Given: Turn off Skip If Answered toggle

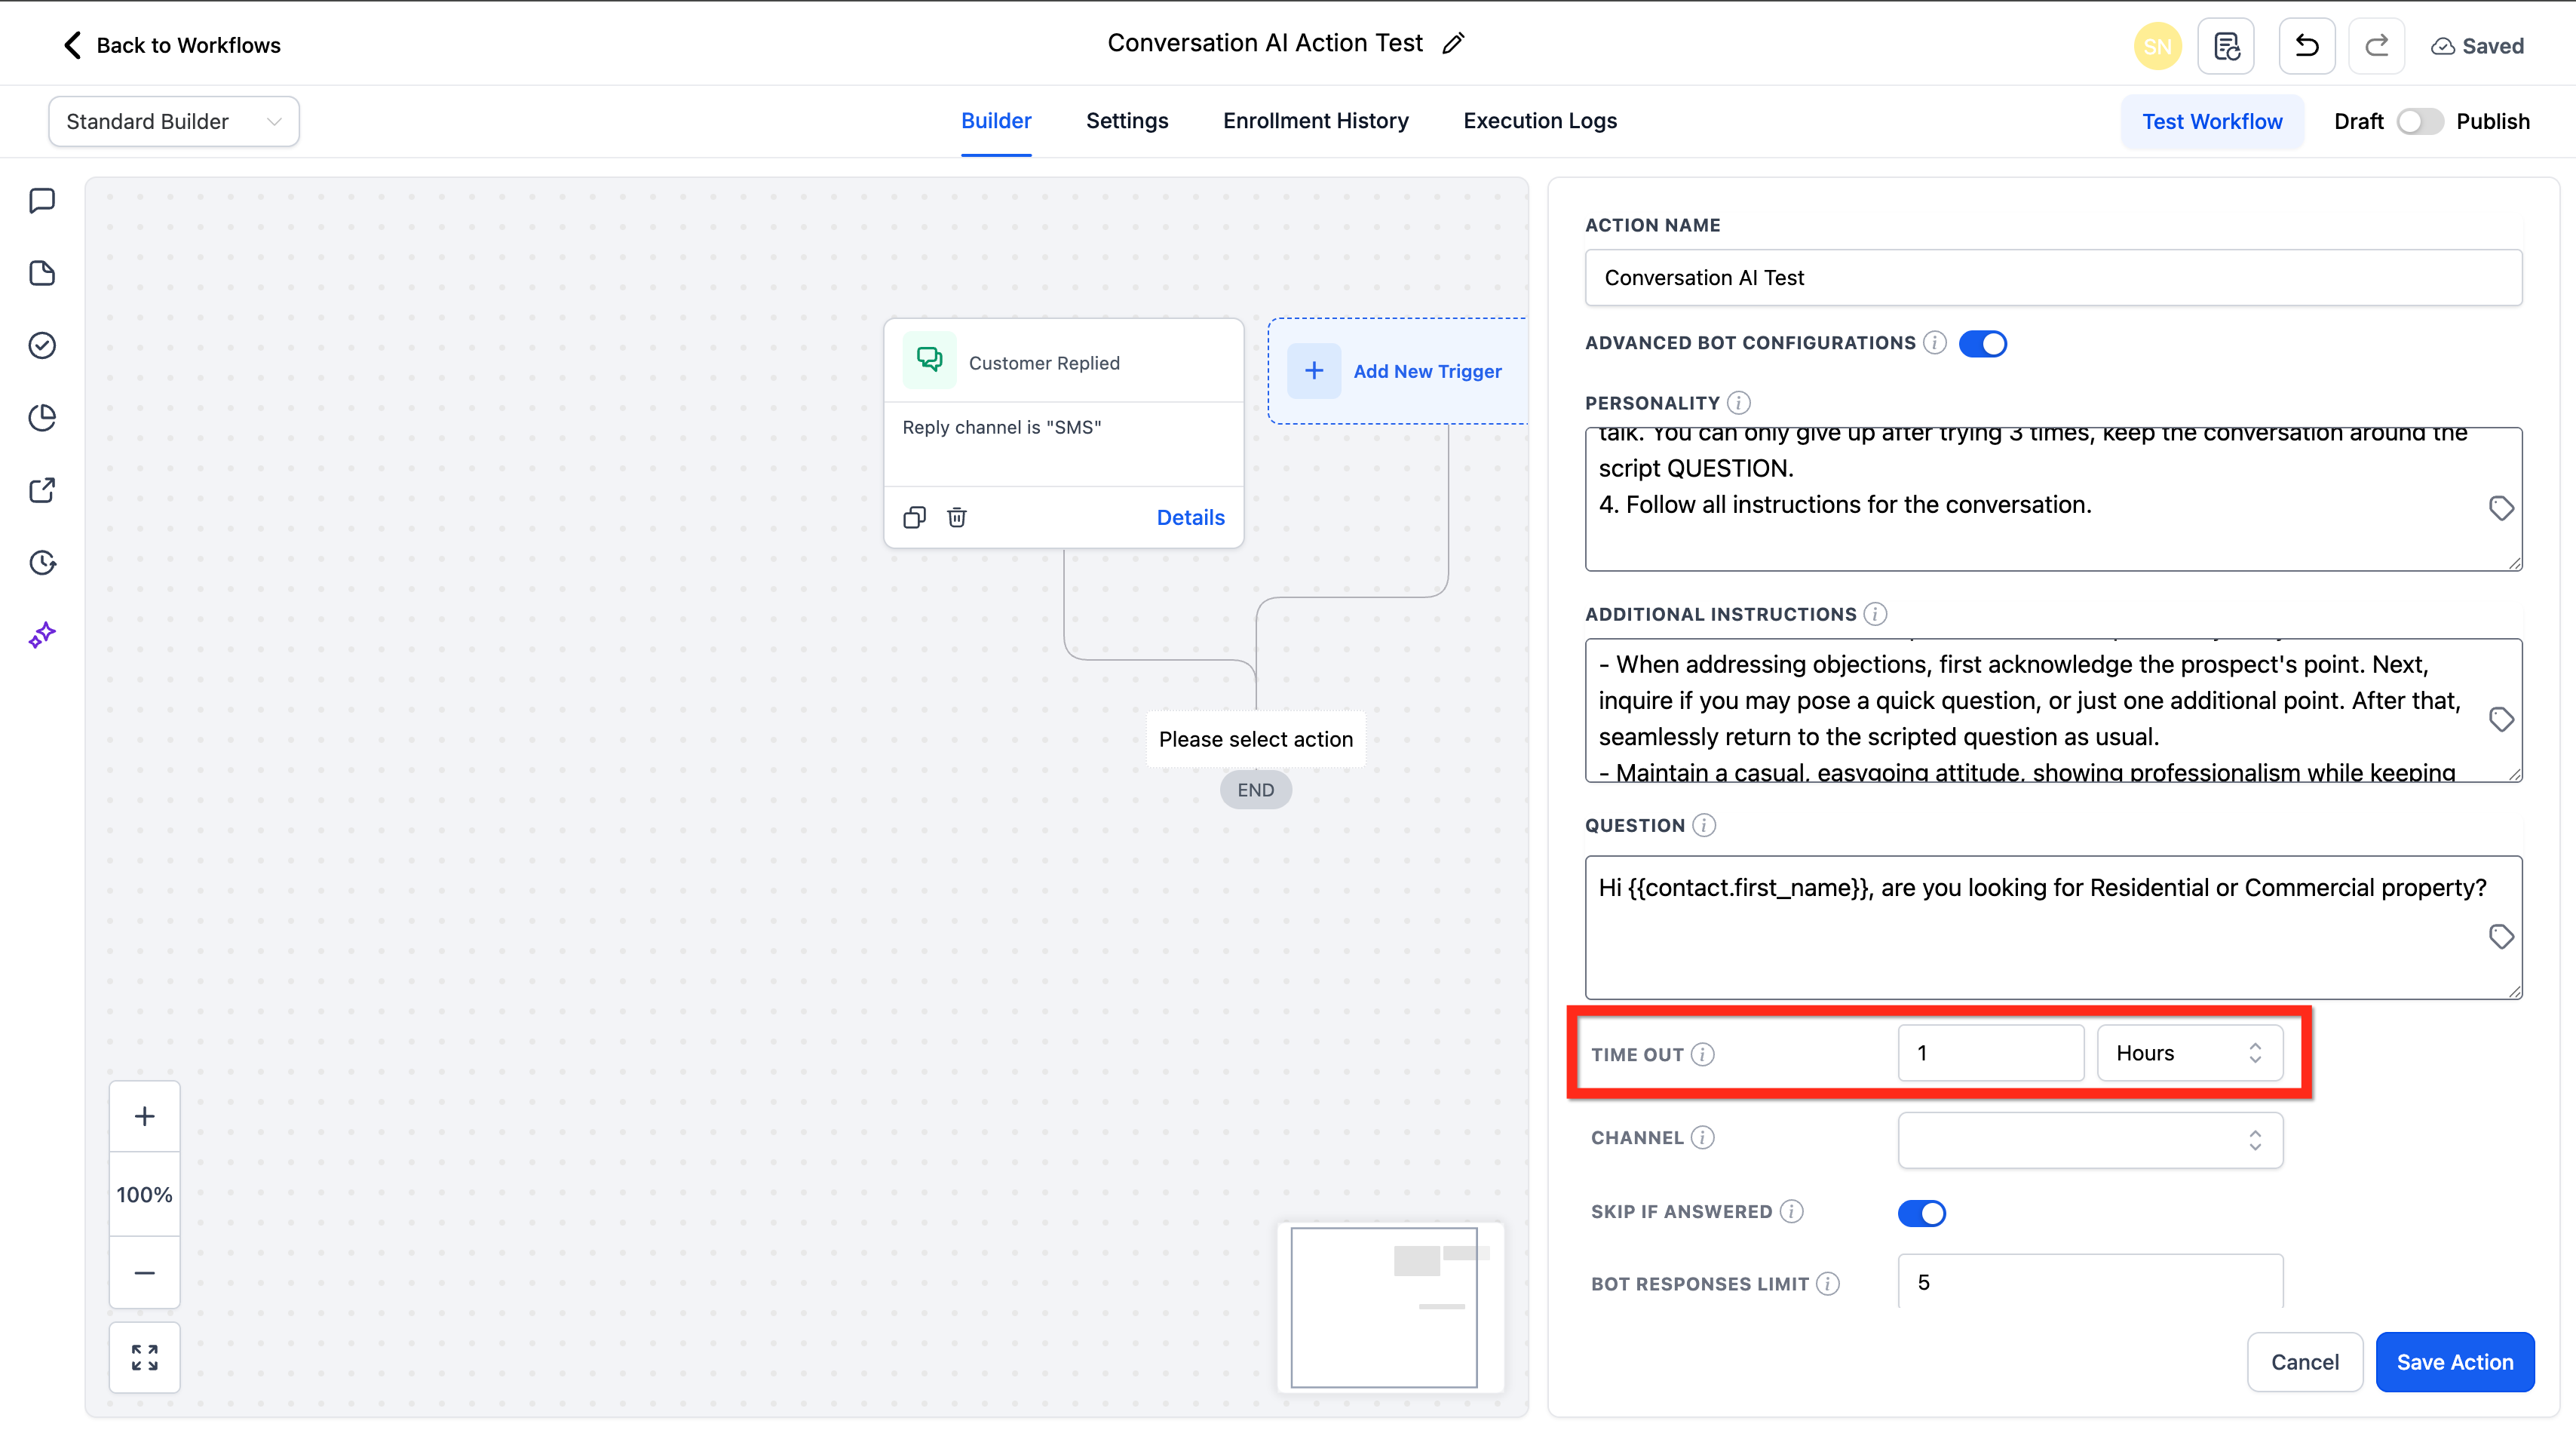Looking at the screenshot, I should click(x=1921, y=1213).
